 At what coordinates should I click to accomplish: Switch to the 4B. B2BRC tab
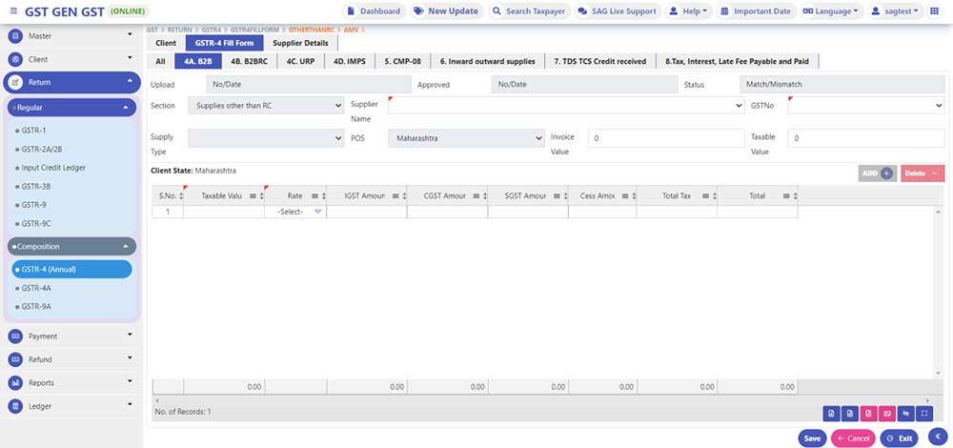pos(248,61)
